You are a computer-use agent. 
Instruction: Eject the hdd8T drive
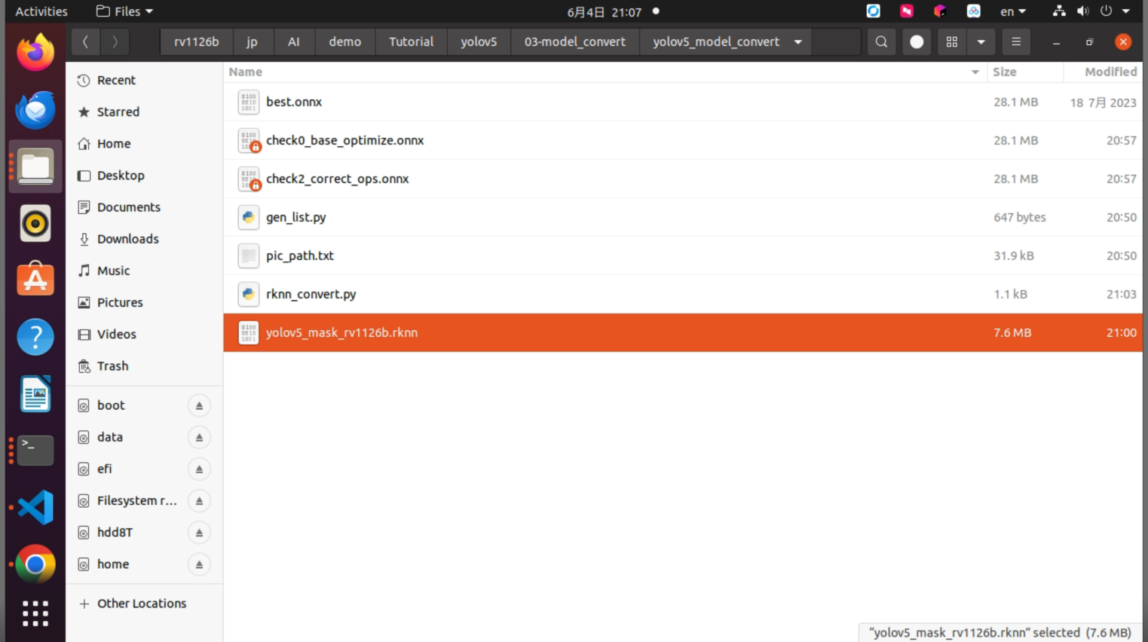[199, 533]
